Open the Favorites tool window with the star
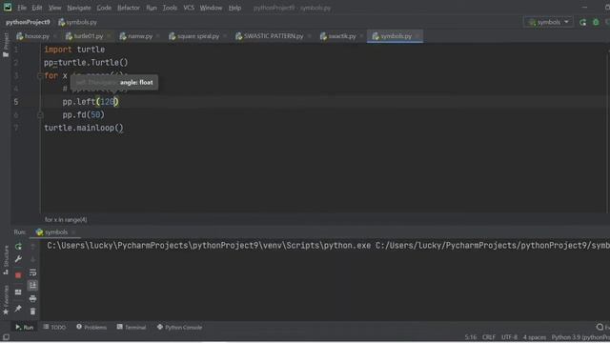 tap(6, 300)
